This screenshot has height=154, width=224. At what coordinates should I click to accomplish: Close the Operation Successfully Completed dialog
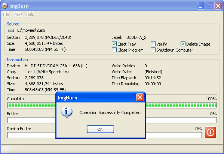(x=140, y=98)
